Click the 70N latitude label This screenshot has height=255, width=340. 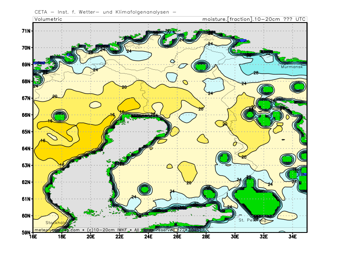click(x=26, y=48)
